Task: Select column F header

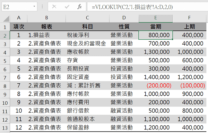Action: [x=189, y=18]
